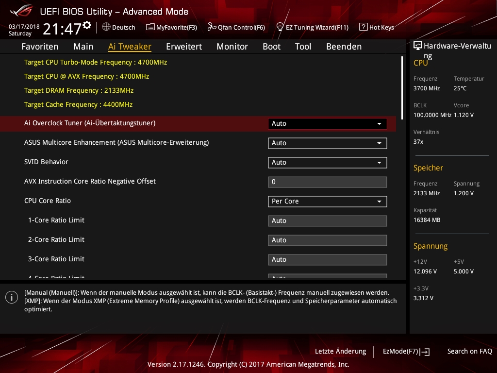
Task: Select the Ai Tweaker tab
Action: 130,47
